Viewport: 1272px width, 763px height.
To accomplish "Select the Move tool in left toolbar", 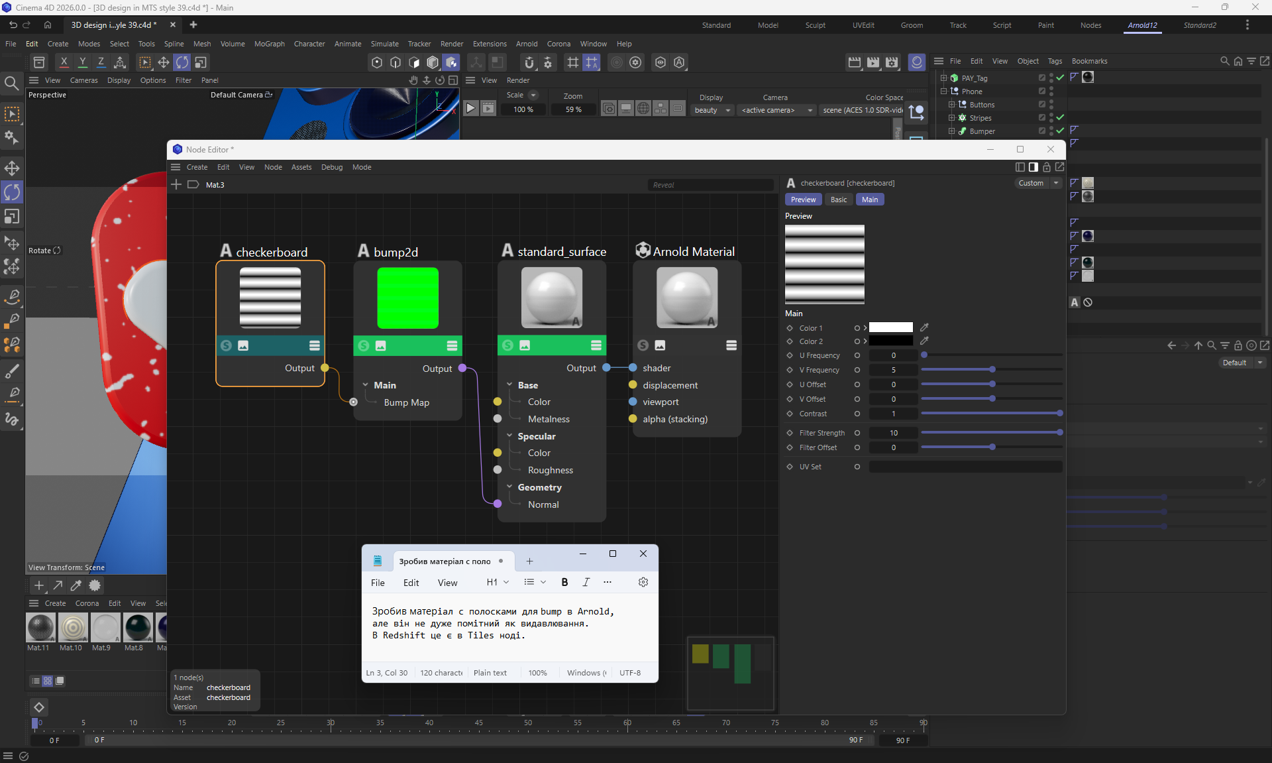I will [x=12, y=168].
